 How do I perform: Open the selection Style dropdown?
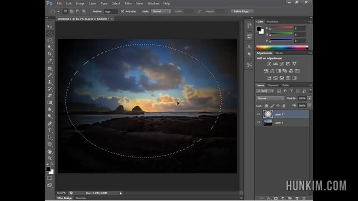pos(161,11)
